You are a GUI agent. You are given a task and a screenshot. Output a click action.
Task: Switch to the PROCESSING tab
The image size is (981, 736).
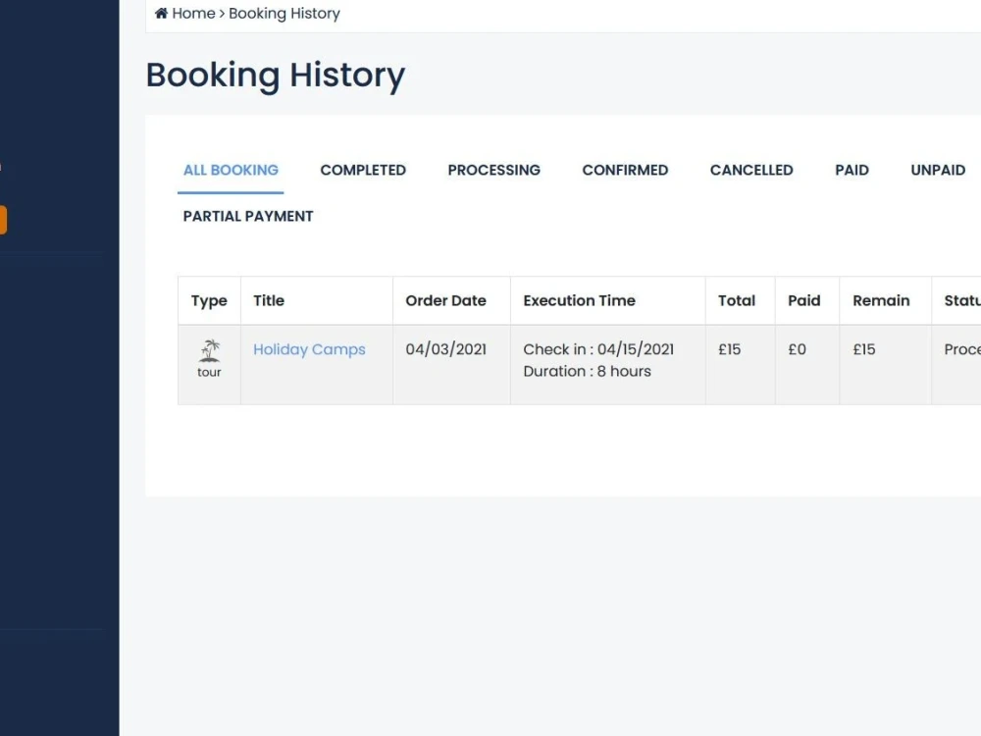coord(493,170)
